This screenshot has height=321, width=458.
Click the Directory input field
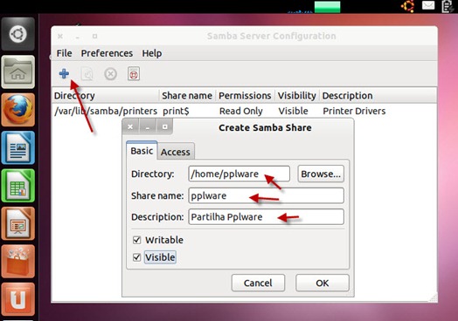239,174
